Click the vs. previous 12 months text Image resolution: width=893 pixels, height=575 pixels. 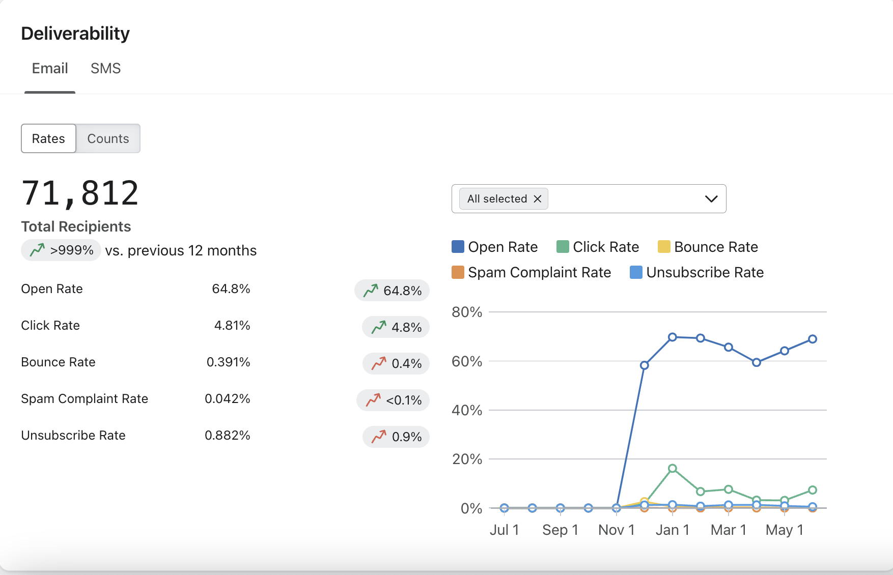[181, 250]
